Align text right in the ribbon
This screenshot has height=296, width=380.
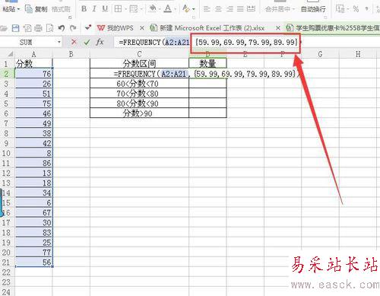pos(230,9)
